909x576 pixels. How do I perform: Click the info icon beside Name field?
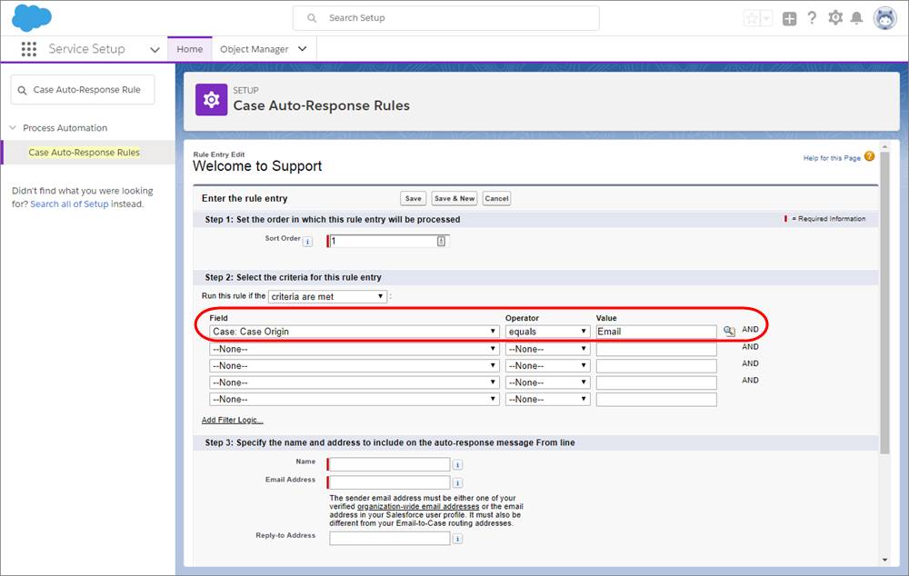457,465
